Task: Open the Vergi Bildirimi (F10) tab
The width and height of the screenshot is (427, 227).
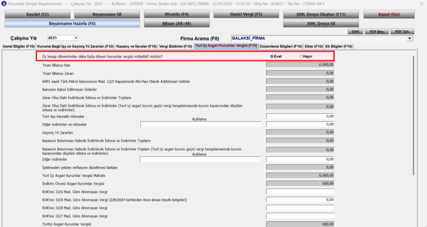Action: coord(176,47)
